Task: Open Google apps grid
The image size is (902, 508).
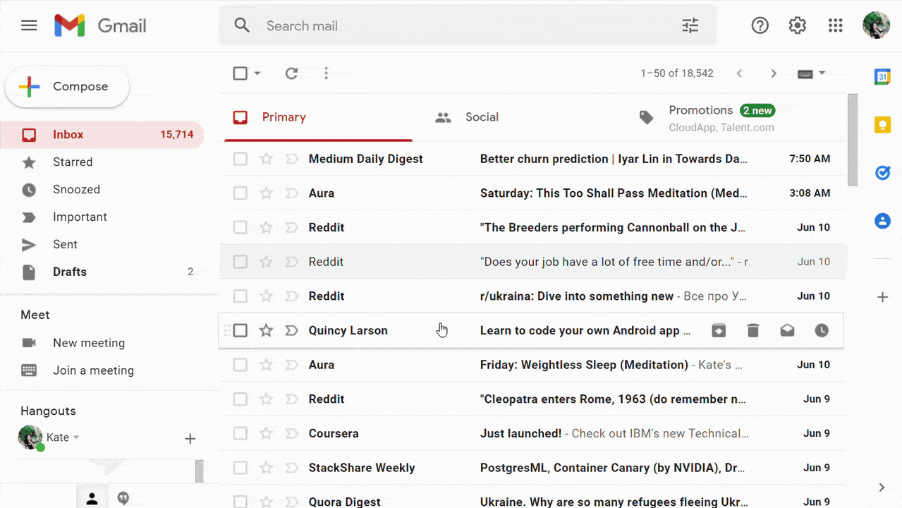Action: (x=836, y=26)
